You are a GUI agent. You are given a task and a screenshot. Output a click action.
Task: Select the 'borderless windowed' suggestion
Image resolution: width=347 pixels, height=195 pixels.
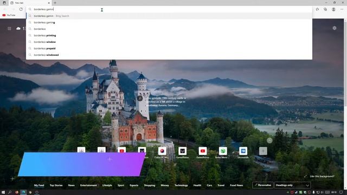(169, 55)
